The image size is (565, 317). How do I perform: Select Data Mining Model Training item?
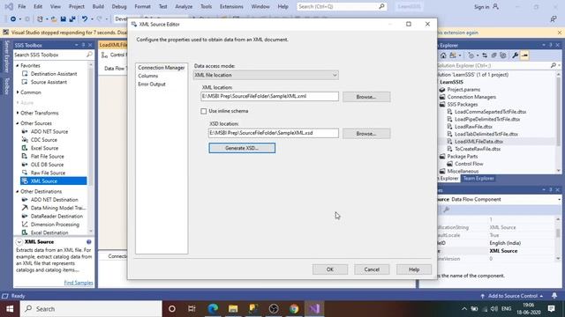tap(57, 208)
